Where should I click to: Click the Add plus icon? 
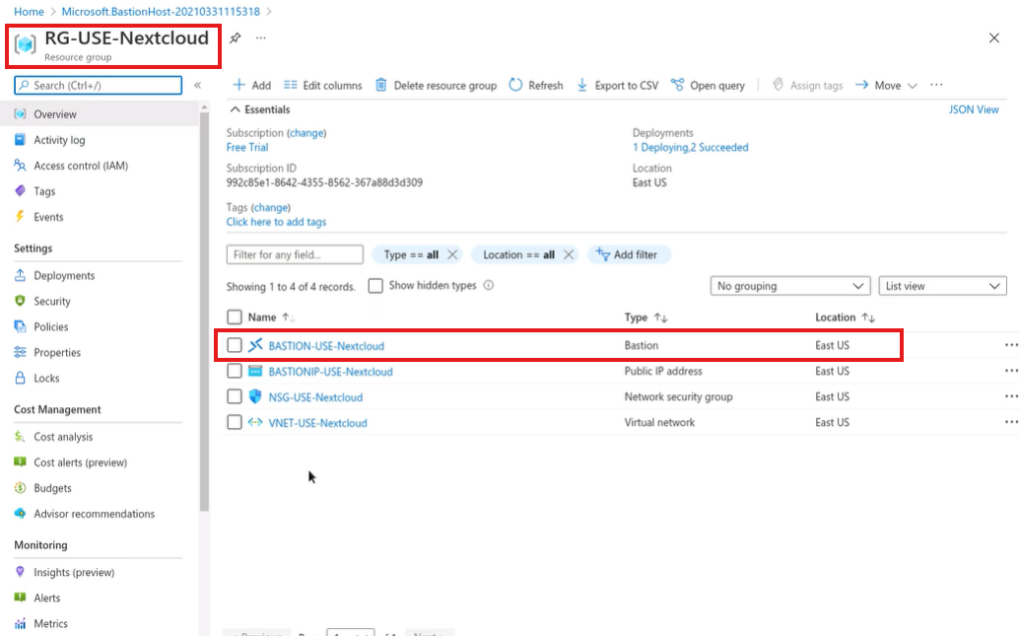click(239, 85)
